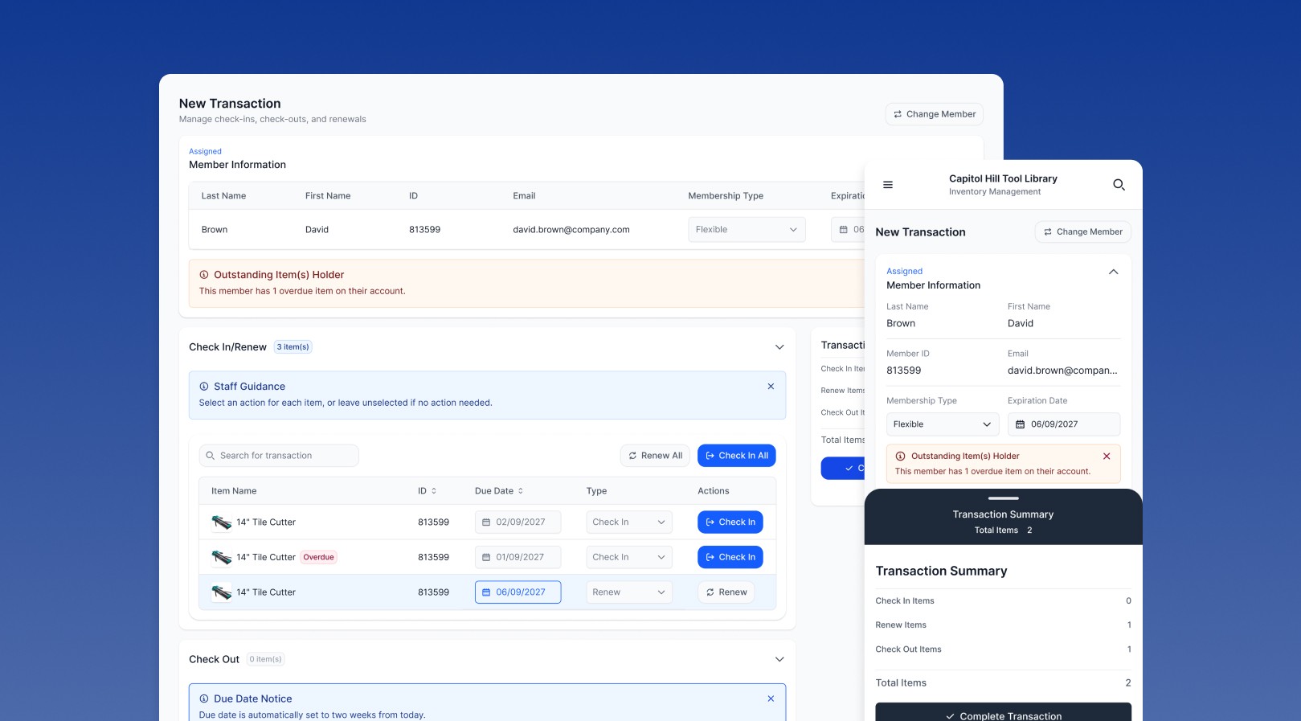Open desktop Membership Type Flexible dropdown

(x=747, y=230)
